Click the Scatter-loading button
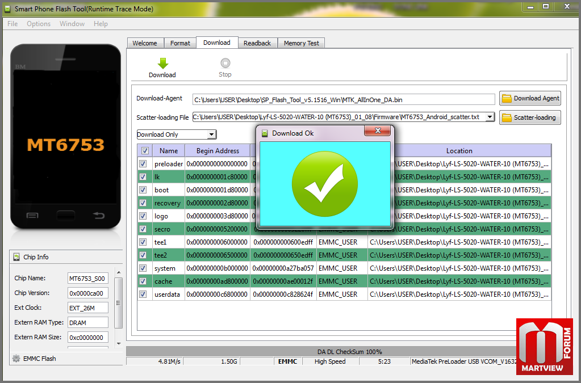 coord(530,117)
